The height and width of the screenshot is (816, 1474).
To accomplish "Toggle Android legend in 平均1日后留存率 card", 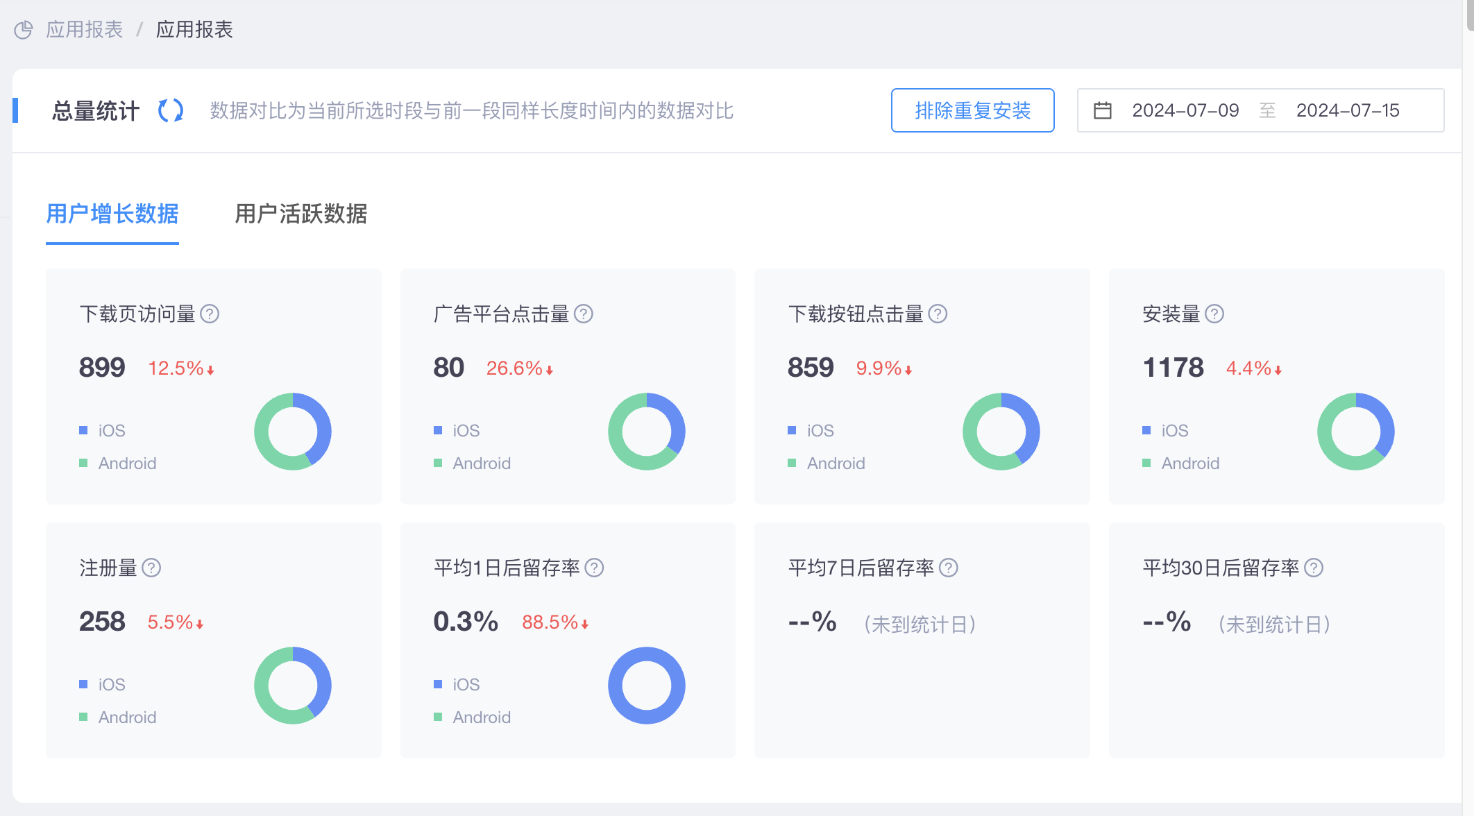I will (473, 717).
